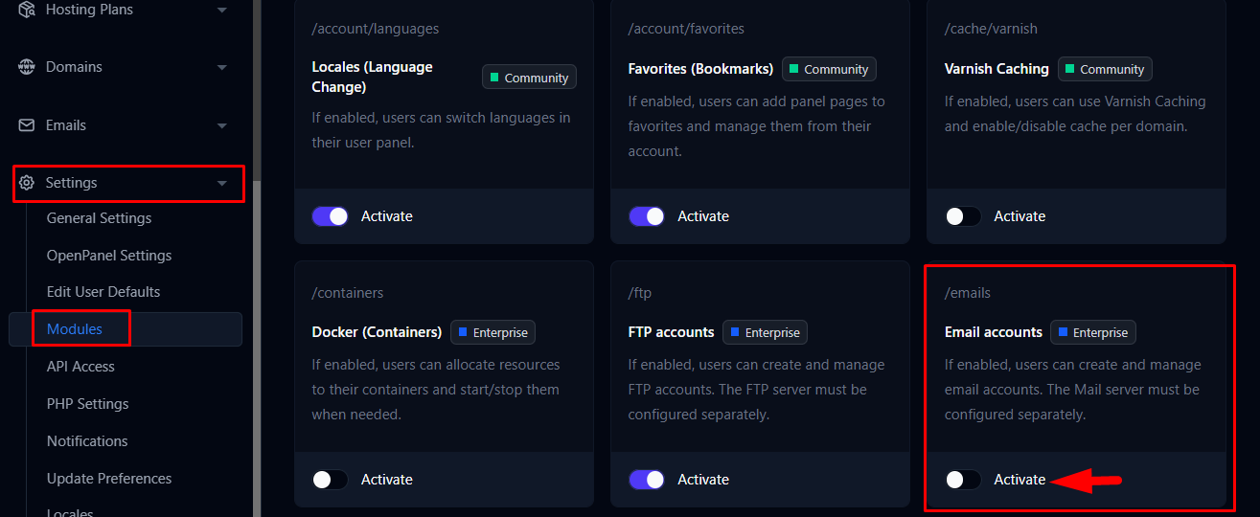Click the Hosting Plans box icon
This screenshot has width=1260, height=517.
[x=27, y=10]
